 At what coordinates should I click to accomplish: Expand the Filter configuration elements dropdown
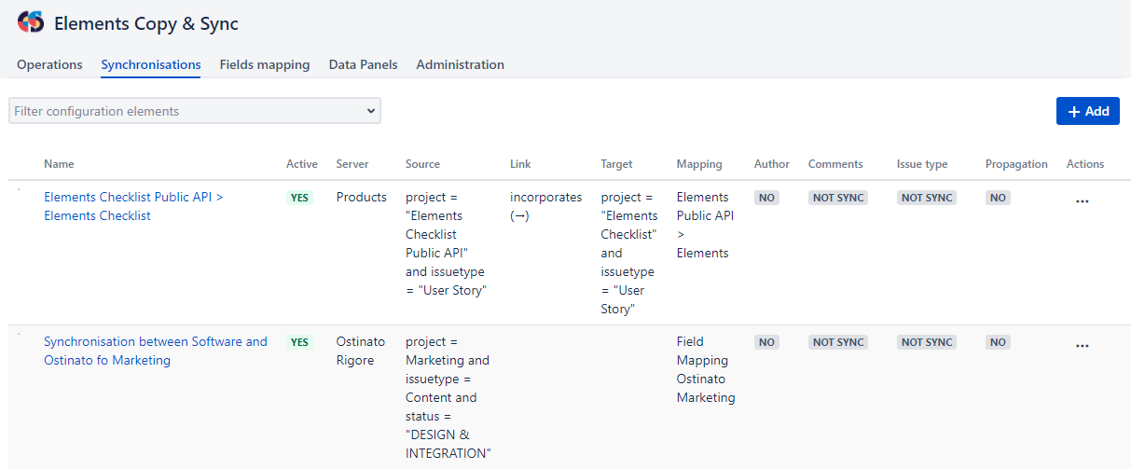tap(194, 111)
